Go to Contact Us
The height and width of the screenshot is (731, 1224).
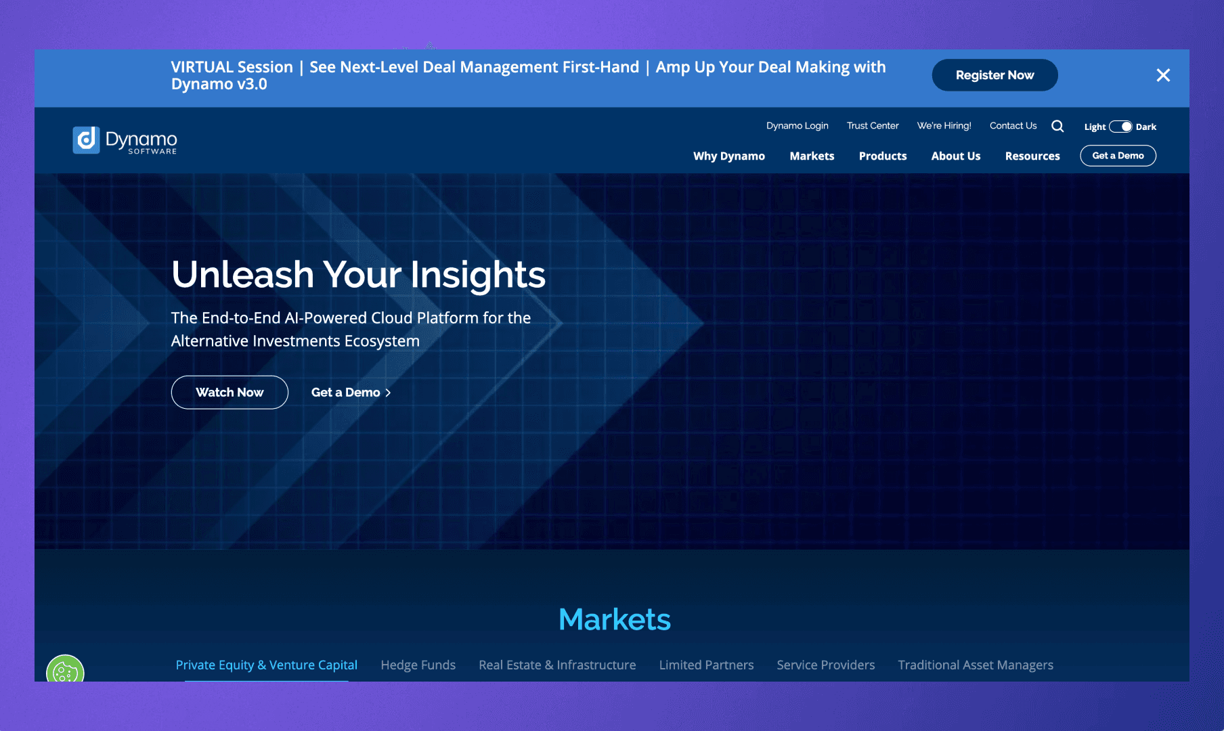[x=1013, y=126]
